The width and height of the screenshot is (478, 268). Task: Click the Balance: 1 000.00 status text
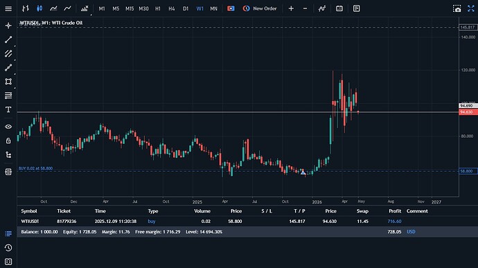pyautogui.click(x=39, y=232)
